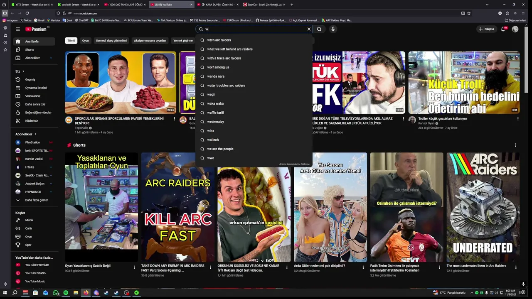Open the Ataberk Doğan subscription channel
This screenshot has width=532, height=299.
pos(34,184)
